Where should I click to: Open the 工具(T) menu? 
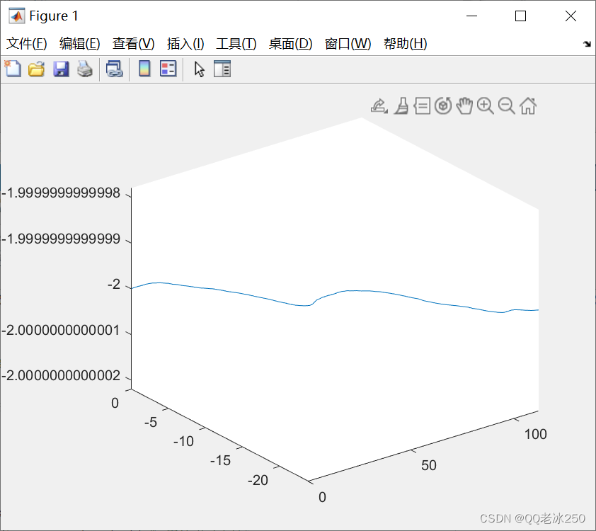(236, 44)
